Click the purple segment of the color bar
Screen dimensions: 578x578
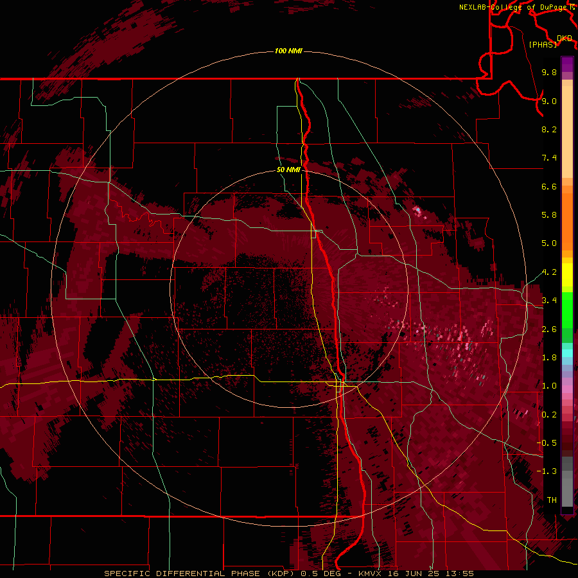pos(567,64)
